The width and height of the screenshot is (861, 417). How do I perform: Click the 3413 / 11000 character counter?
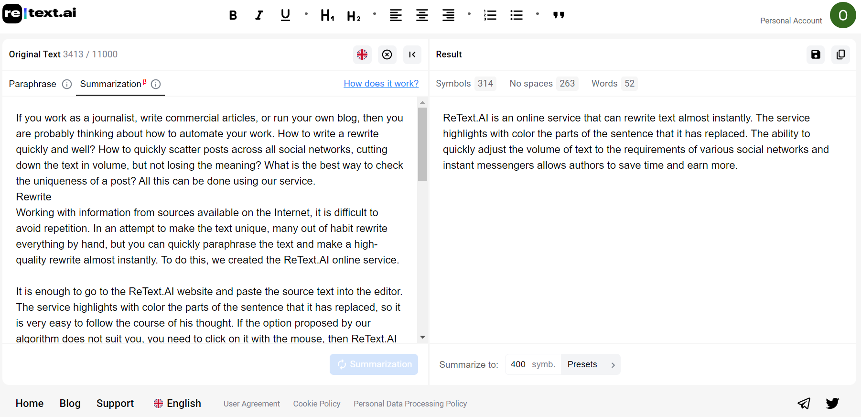pos(90,55)
